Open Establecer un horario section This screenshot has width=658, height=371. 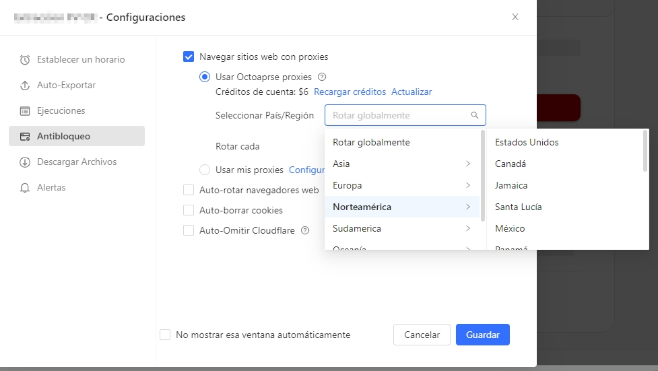(77, 60)
